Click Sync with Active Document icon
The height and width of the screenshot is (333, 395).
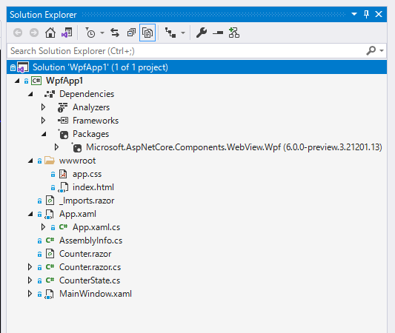point(115,33)
